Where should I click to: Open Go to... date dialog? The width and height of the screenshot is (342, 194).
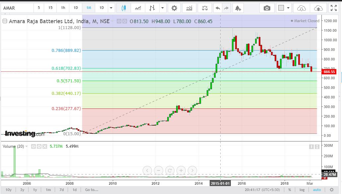coord(92,190)
